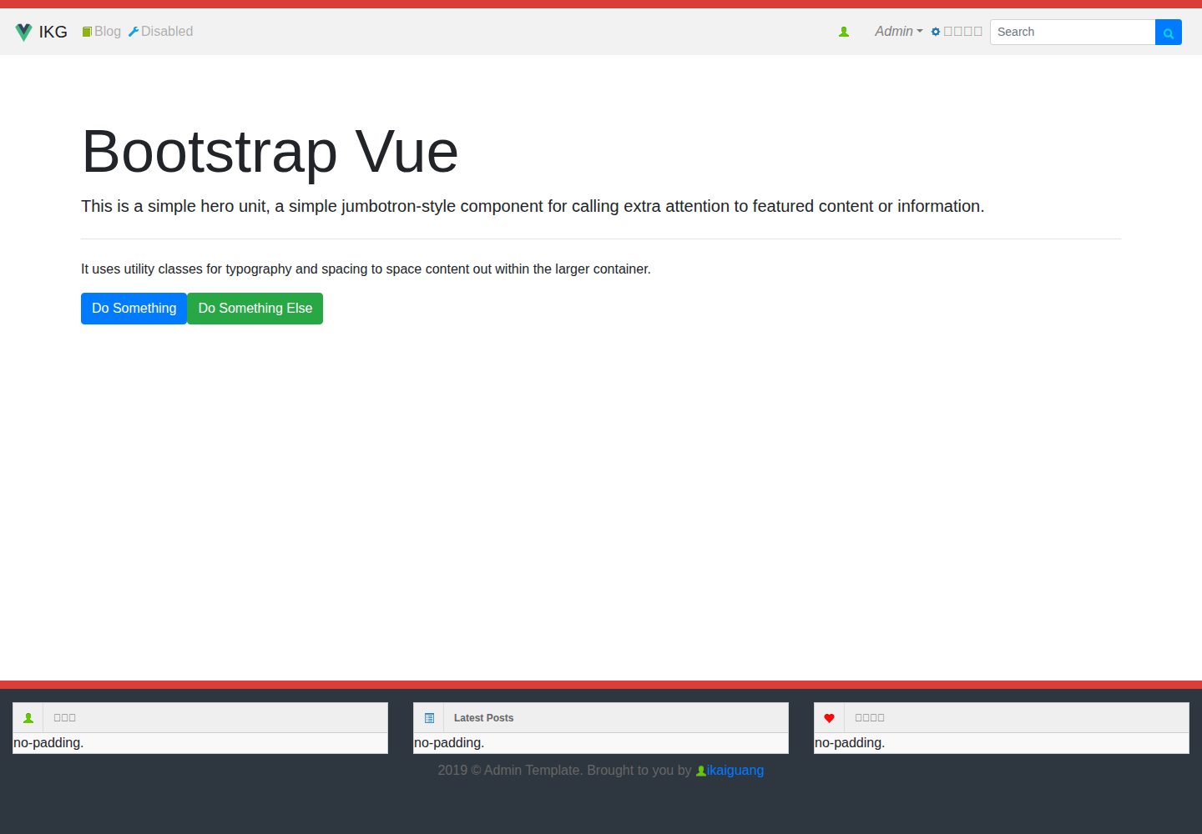Click the red heart icon in footer card
This screenshot has height=834, width=1202.
[829, 718]
